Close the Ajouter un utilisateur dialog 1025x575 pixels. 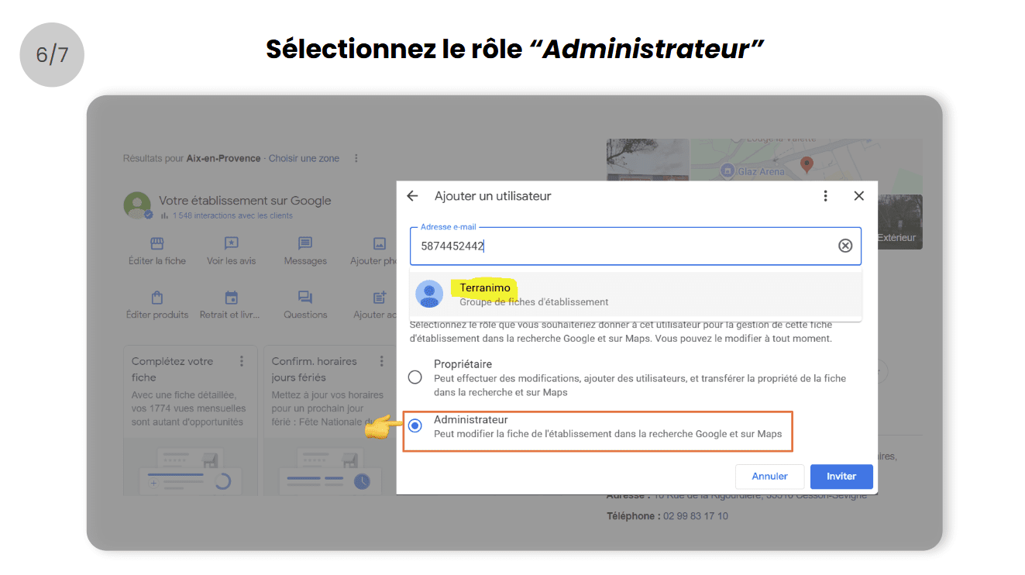pos(858,196)
